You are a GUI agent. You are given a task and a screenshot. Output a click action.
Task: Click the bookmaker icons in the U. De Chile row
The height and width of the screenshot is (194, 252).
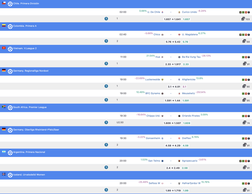click(244, 12)
